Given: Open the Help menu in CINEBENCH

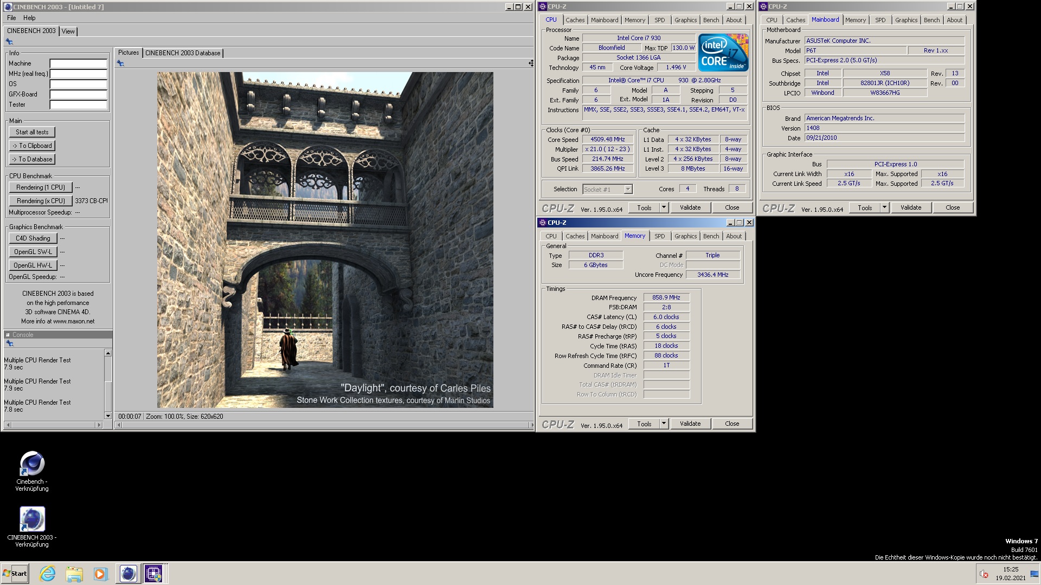Looking at the screenshot, I should [29, 18].
